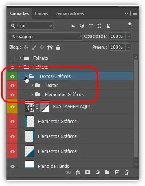This screenshot has height=186, width=145.
Task: Hide the Textos/Gráficos group
Action: (x=12, y=76)
